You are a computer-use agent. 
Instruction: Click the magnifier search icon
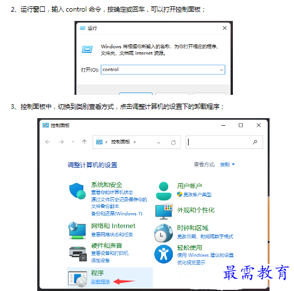[255, 142]
